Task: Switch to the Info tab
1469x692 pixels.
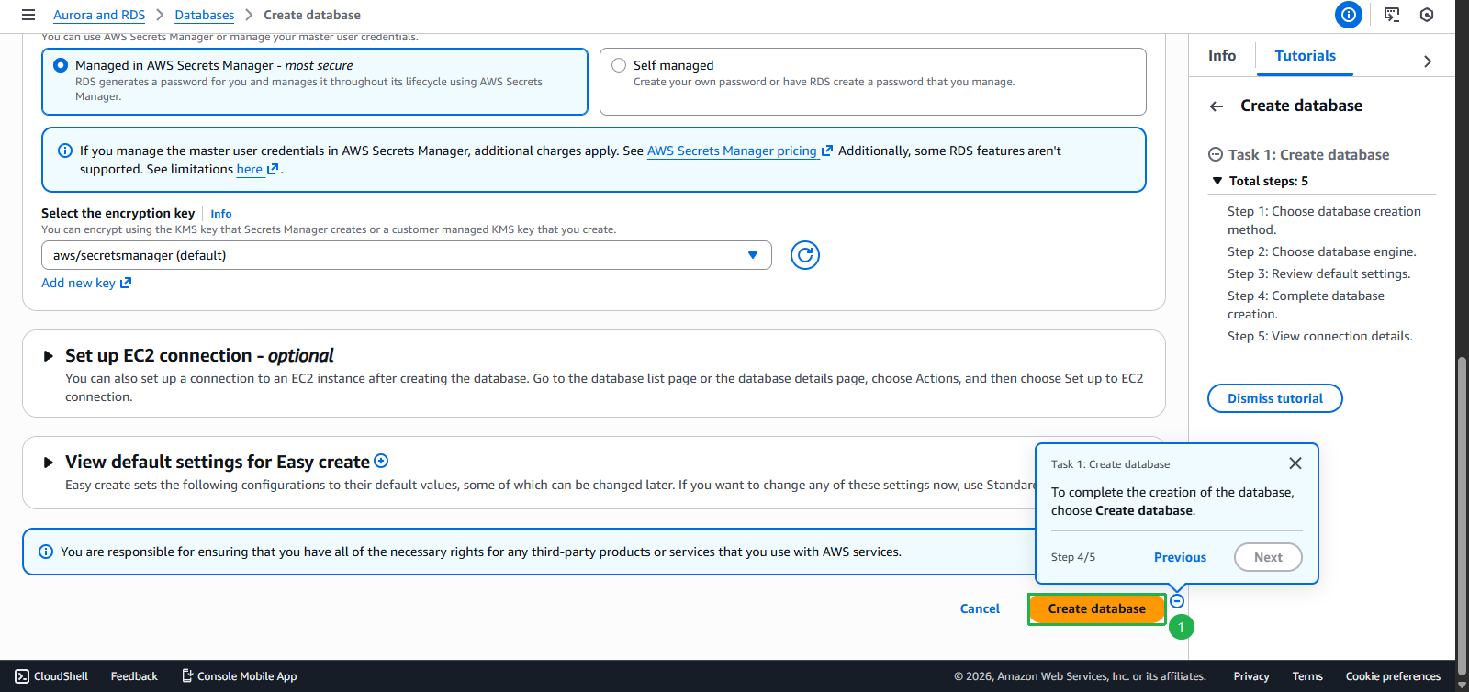Action: click(1221, 56)
